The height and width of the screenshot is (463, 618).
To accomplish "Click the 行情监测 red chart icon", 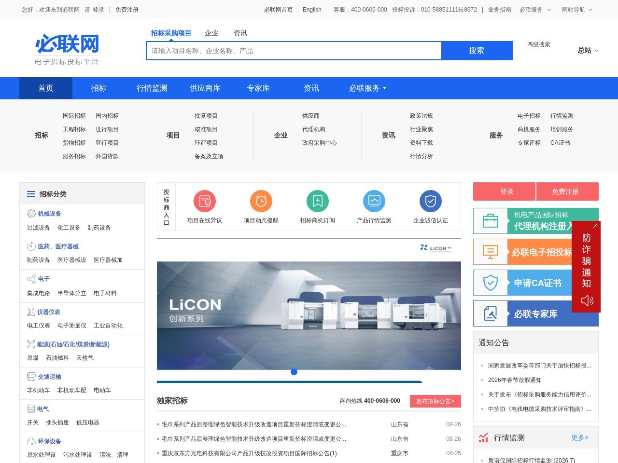I will pyautogui.click(x=483, y=438).
